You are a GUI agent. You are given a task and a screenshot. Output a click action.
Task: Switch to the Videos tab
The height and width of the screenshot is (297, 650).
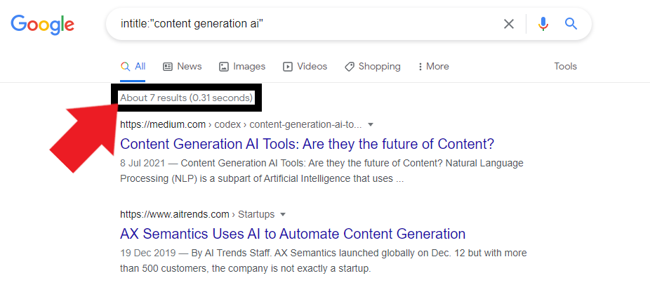pyautogui.click(x=305, y=67)
